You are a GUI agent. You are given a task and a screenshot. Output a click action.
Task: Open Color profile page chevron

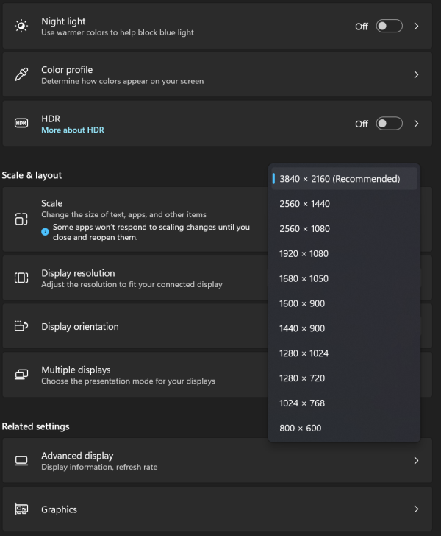tap(416, 74)
